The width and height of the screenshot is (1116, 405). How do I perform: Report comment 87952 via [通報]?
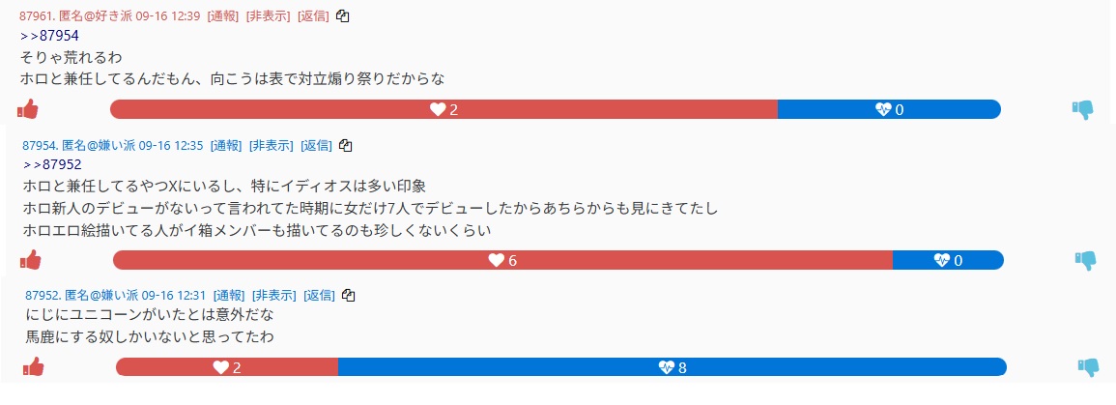[229, 296]
